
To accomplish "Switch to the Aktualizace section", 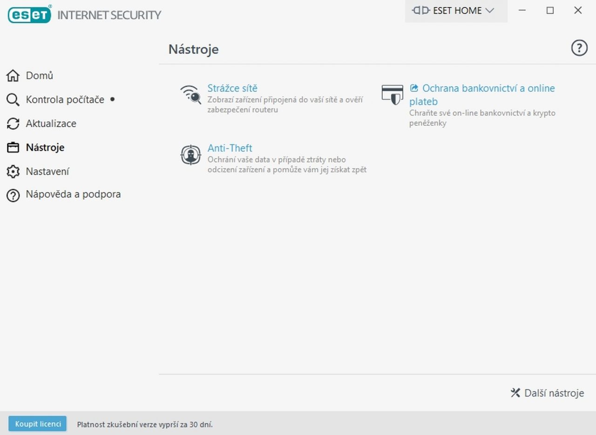I will pos(51,124).
